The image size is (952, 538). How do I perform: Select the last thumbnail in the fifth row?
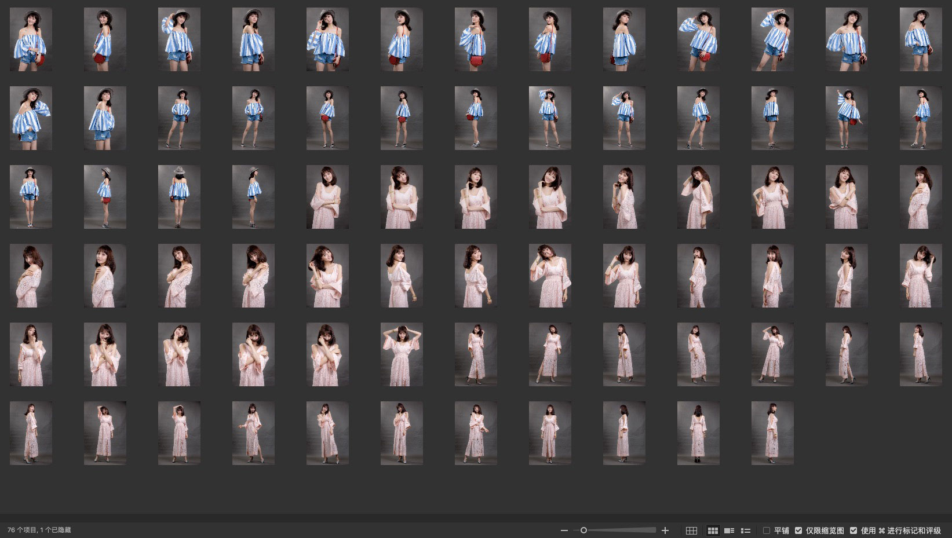click(921, 354)
